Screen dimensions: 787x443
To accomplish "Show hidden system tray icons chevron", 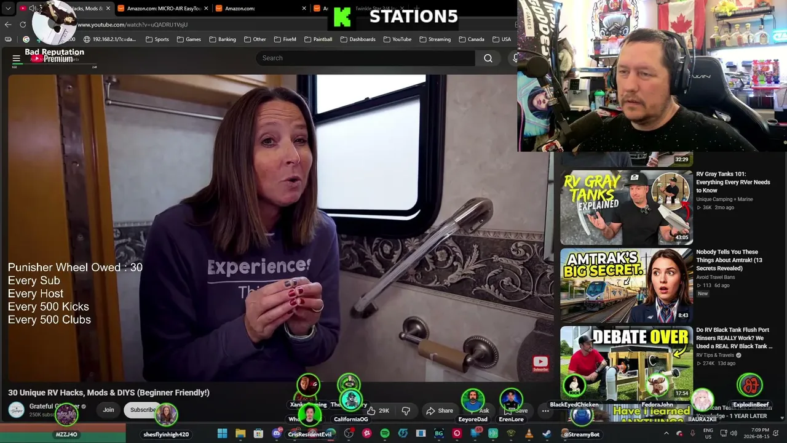I will (x=666, y=434).
